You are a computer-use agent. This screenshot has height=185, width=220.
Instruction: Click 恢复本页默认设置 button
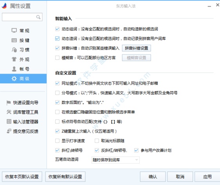point(22,176)
